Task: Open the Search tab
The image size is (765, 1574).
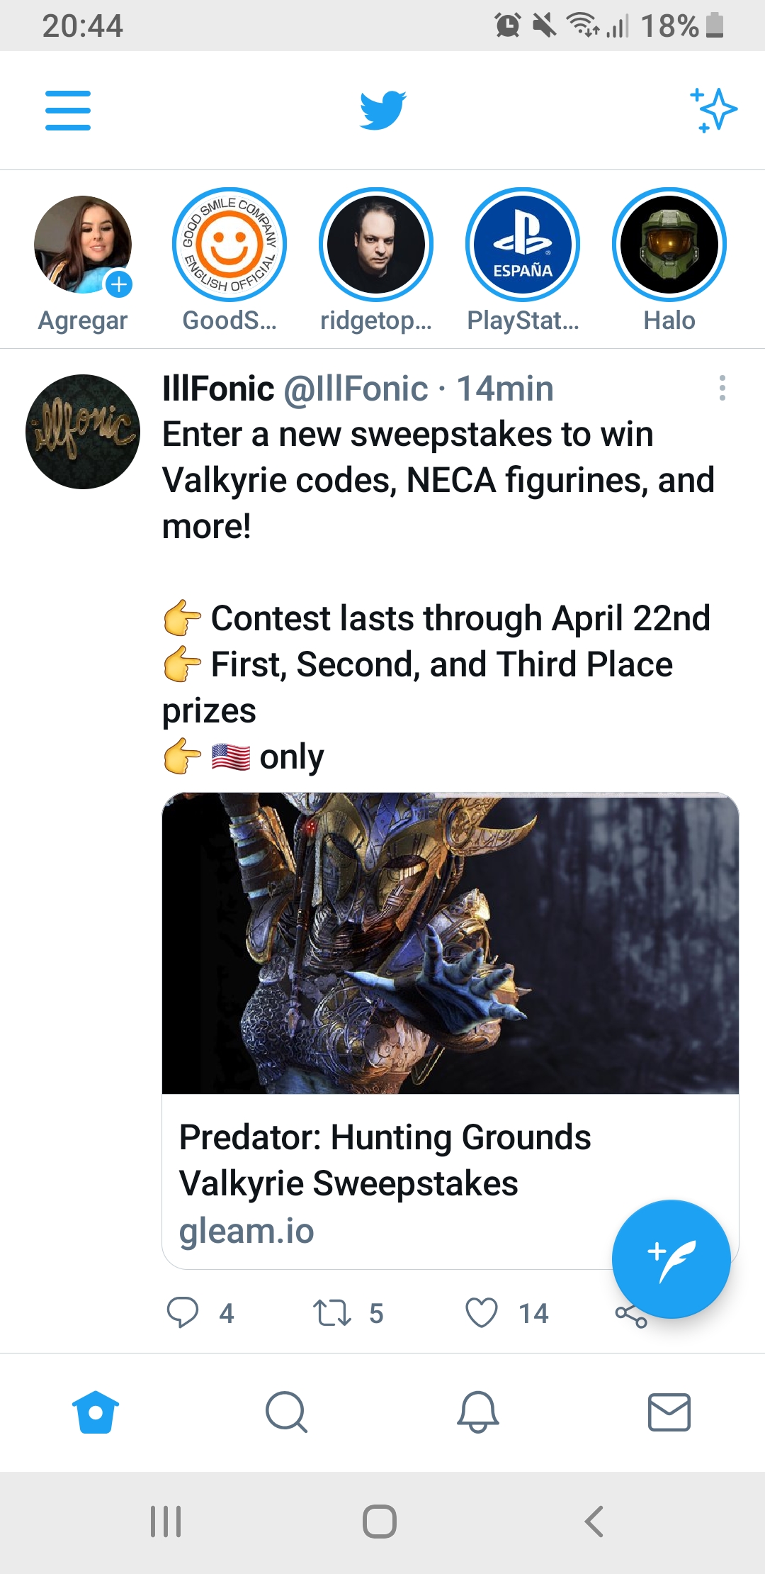Action: 286,1412
